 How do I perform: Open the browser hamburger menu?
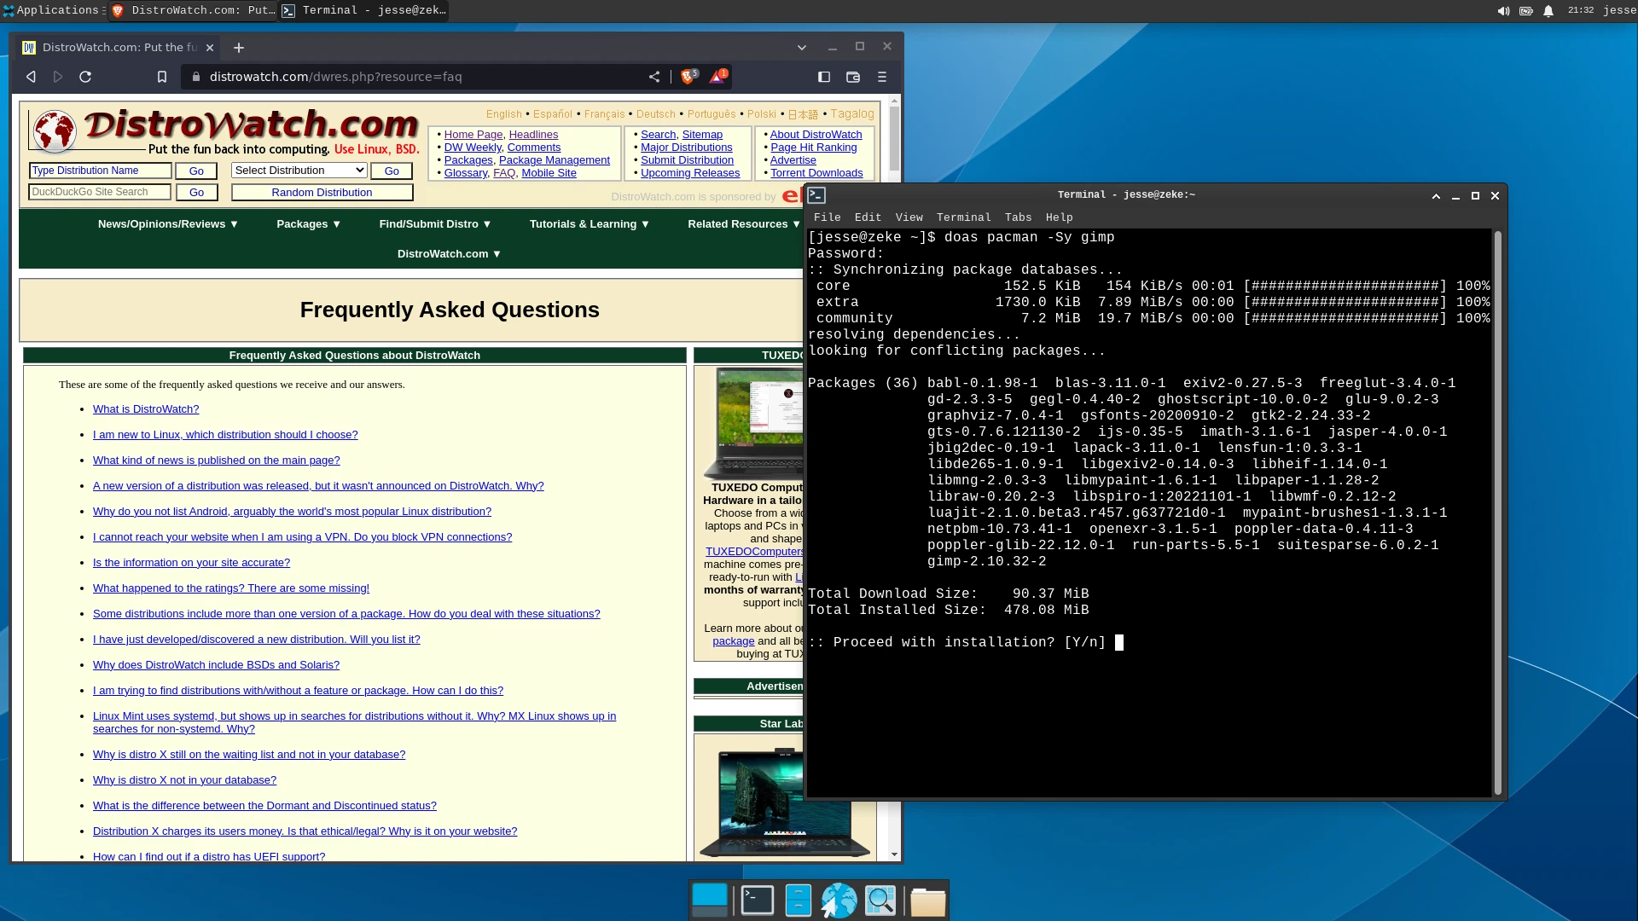[x=882, y=77]
